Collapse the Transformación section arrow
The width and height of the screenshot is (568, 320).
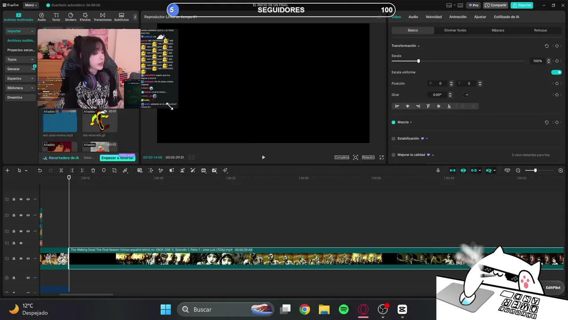coord(418,46)
